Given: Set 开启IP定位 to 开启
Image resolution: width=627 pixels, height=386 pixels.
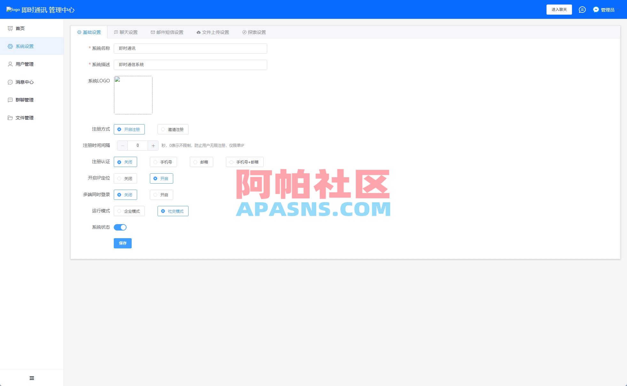Looking at the screenshot, I should tap(161, 178).
